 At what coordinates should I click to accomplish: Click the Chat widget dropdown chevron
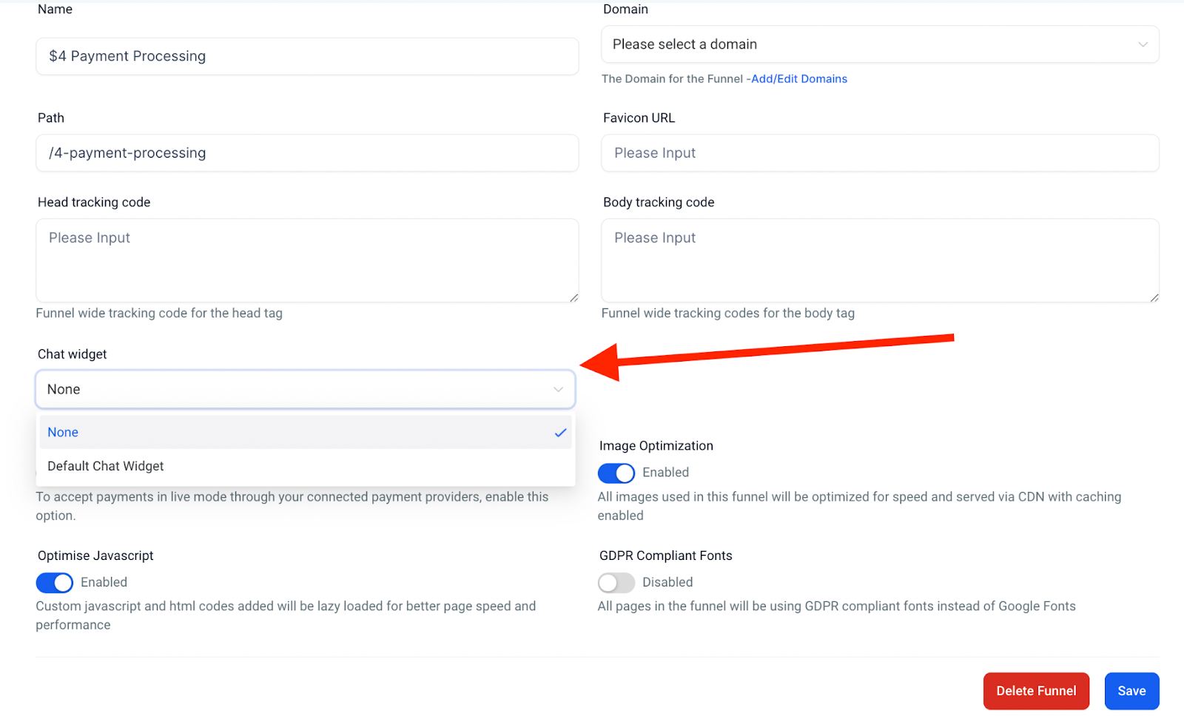(558, 390)
